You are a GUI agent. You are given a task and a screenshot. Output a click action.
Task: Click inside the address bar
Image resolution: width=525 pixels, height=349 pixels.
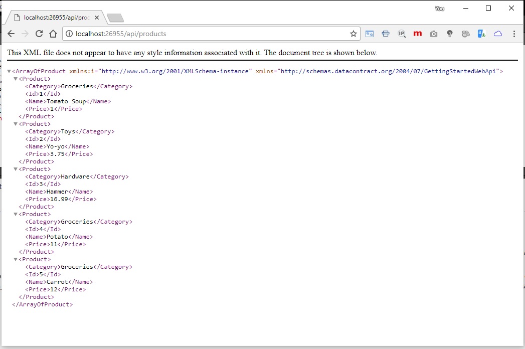click(x=201, y=34)
